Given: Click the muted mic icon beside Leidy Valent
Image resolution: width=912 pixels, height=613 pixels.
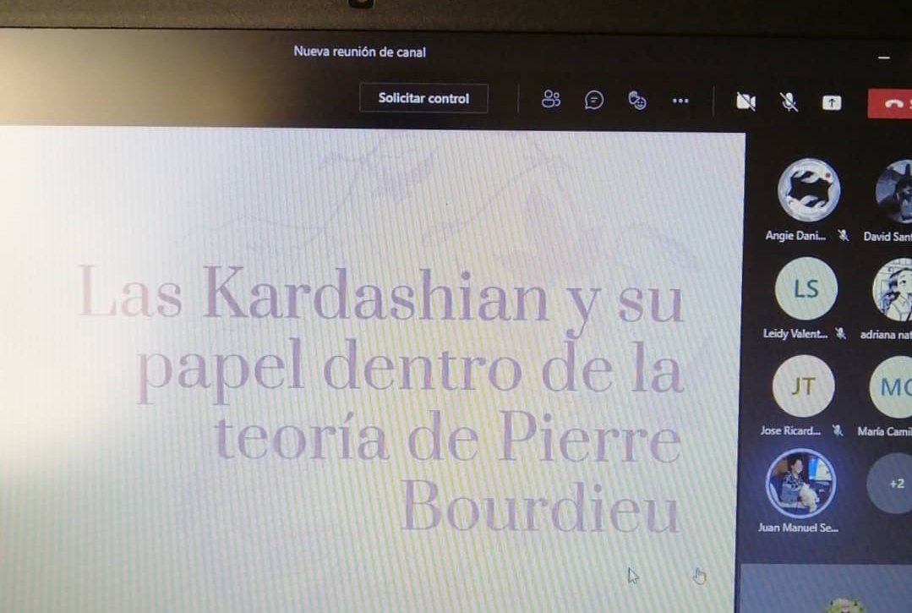Looking at the screenshot, I should click(840, 333).
